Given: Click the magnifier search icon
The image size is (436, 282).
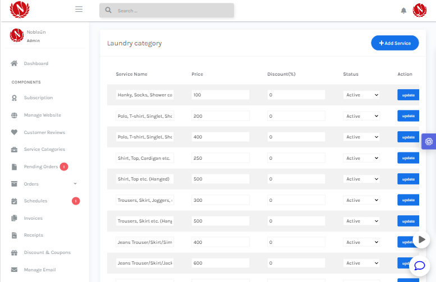Looking at the screenshot, I should click(x=108, y=11).
